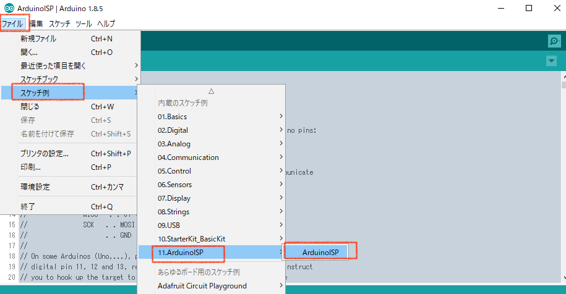Open 環境設定 preferences entry
This screenshot has width=566, height=294.
tap(70, 187)
